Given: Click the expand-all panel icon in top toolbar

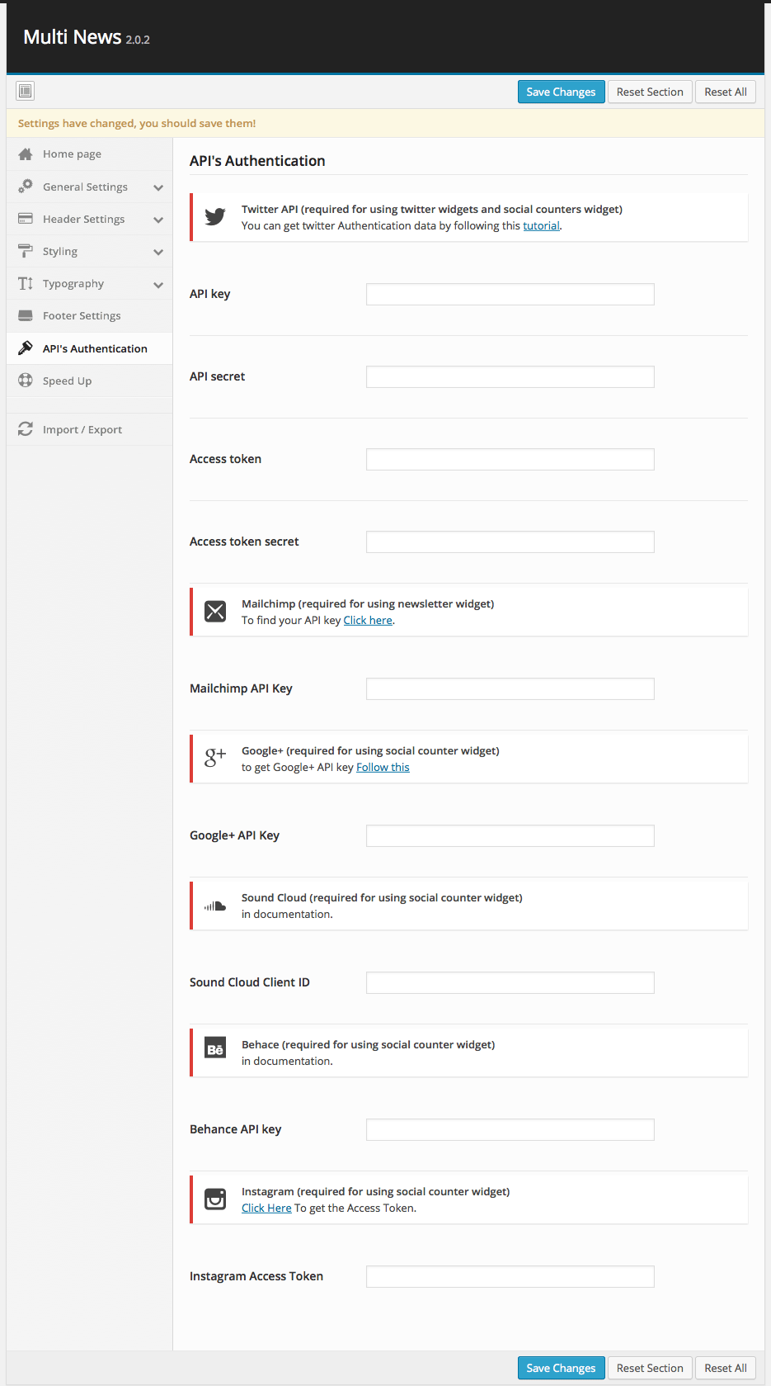Looking at the screenshot, I should (x=26, y=91).
